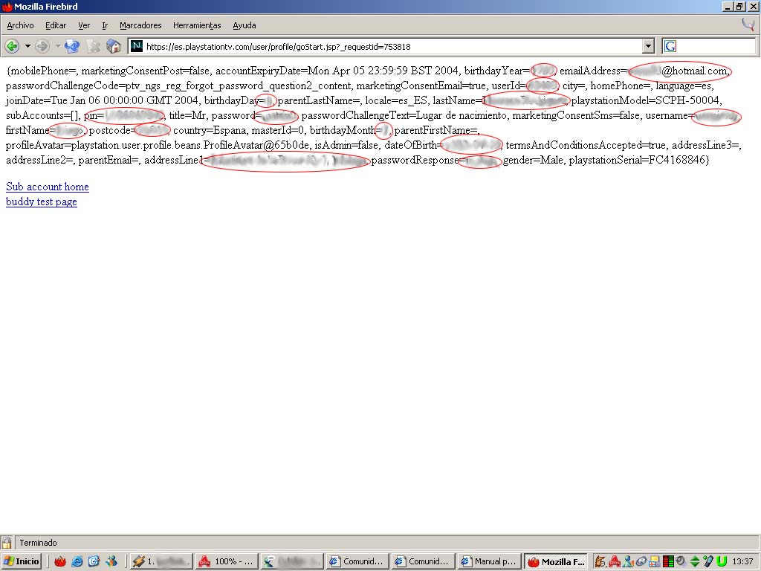This screenshot has width=761, height=571.
Task: Click the connection plug tray icon
Action: pos(708,562)
